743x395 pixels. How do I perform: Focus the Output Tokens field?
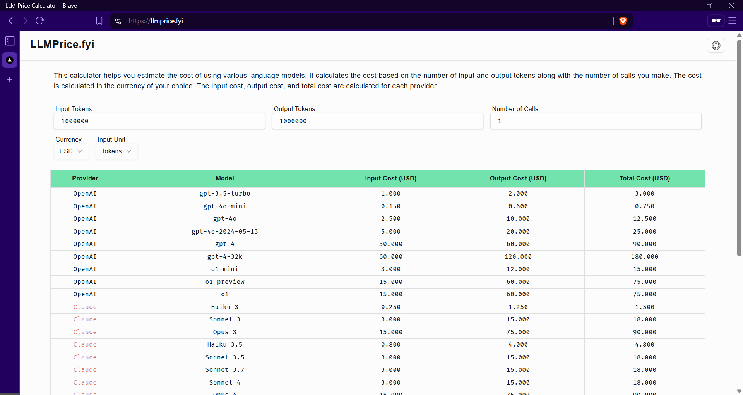pos(378,121)
